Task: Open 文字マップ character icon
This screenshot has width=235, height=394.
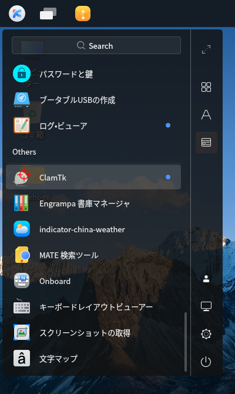Action: tap(22, 358)
